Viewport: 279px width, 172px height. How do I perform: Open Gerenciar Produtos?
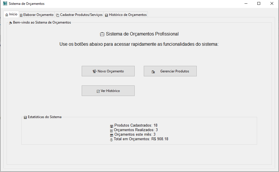coord(170,71)
